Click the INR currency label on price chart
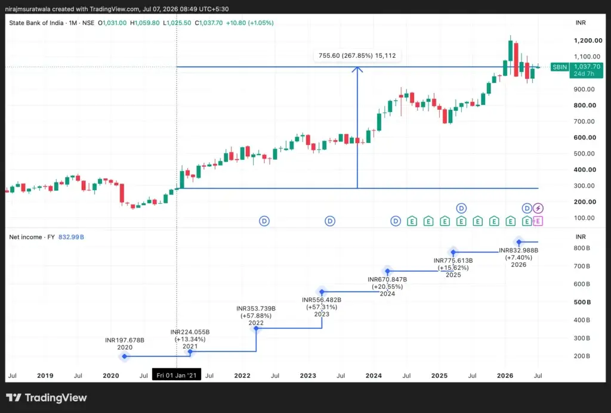This screenshot has height=413, width=611. [x=581, y=23]
